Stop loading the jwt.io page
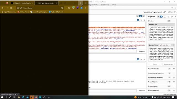 11,8
